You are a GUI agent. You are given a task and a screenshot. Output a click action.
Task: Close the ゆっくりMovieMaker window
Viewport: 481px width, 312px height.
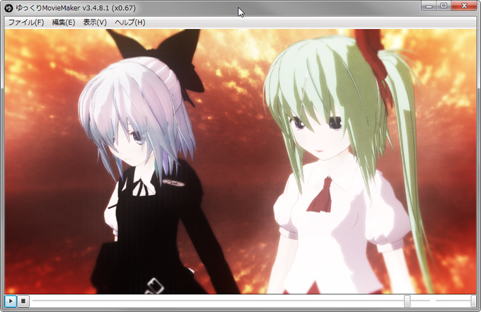click(464, 6)
